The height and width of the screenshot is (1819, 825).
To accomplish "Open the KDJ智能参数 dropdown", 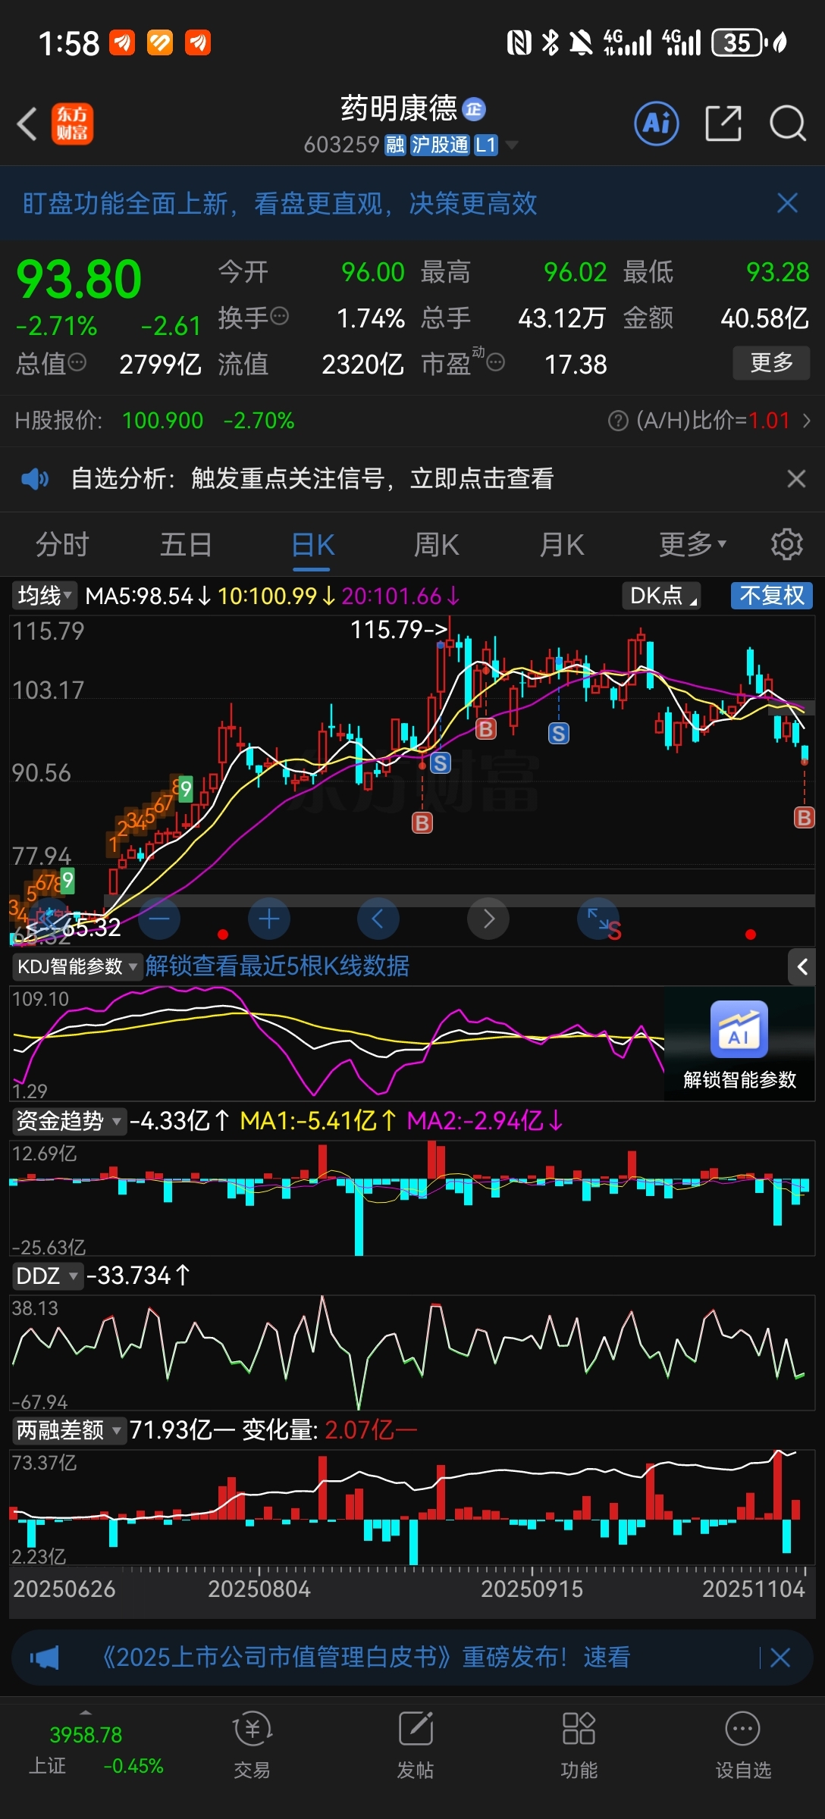I will (77, 966).
